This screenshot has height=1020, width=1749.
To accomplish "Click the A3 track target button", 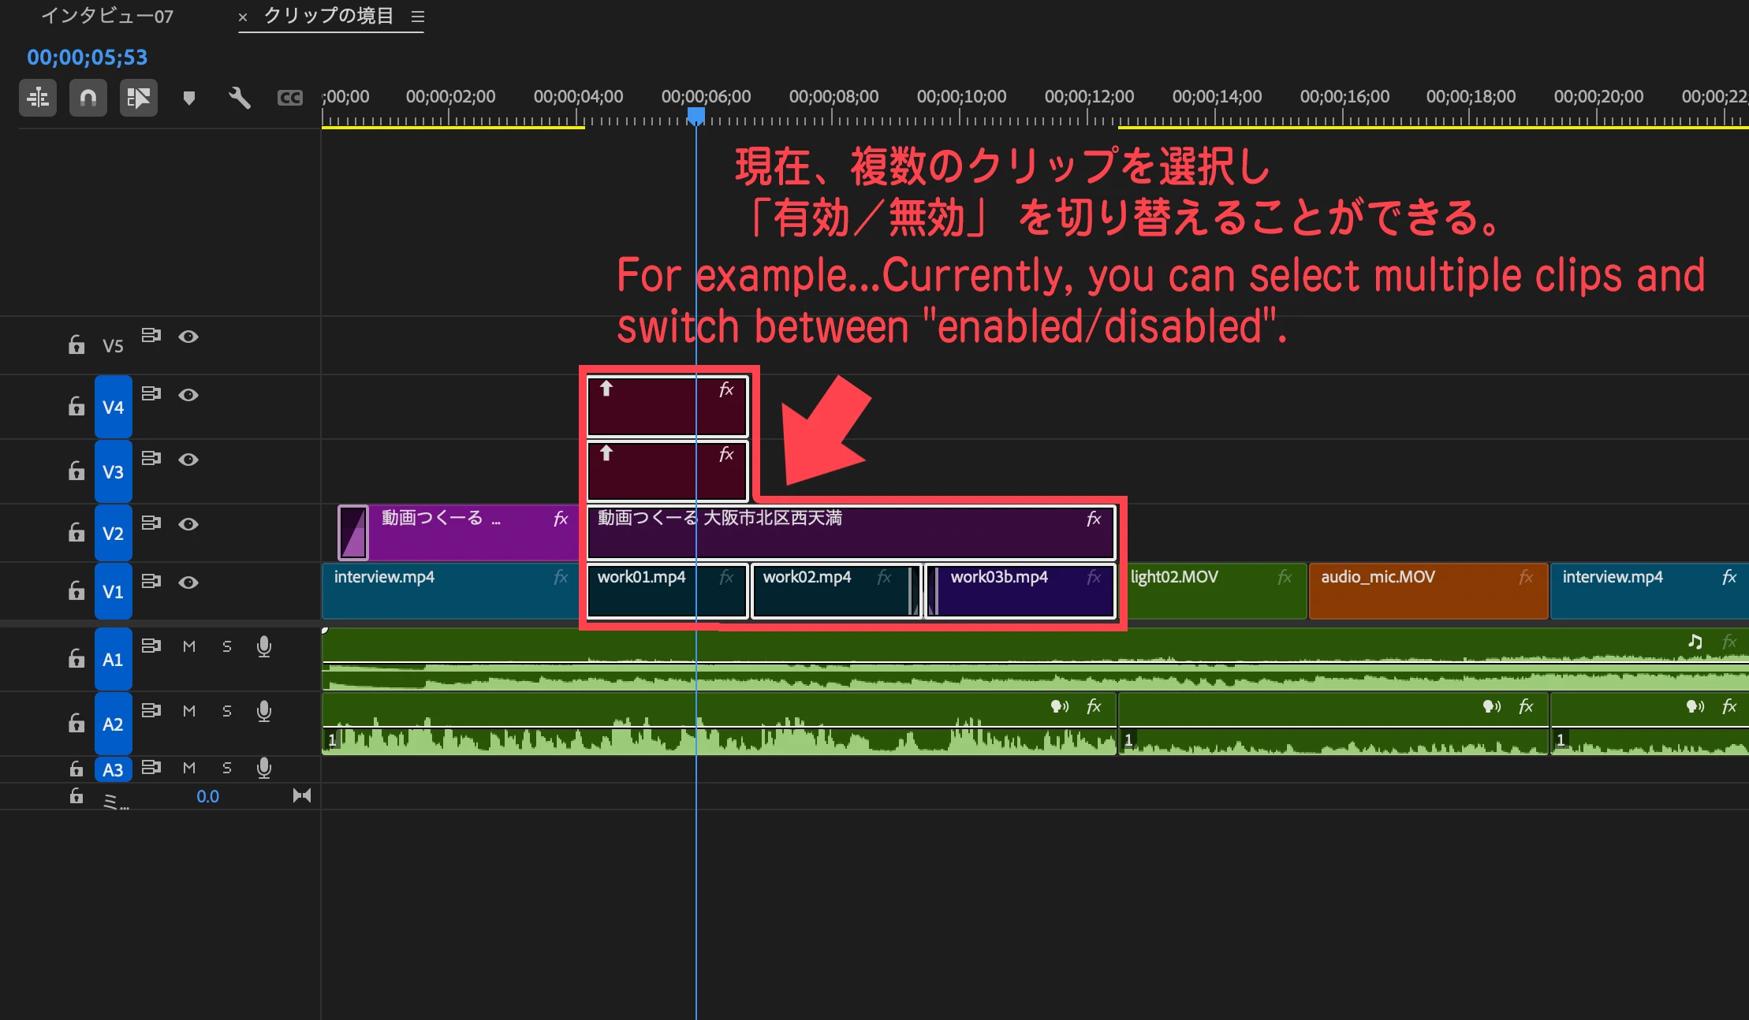I will click(113, 769).
